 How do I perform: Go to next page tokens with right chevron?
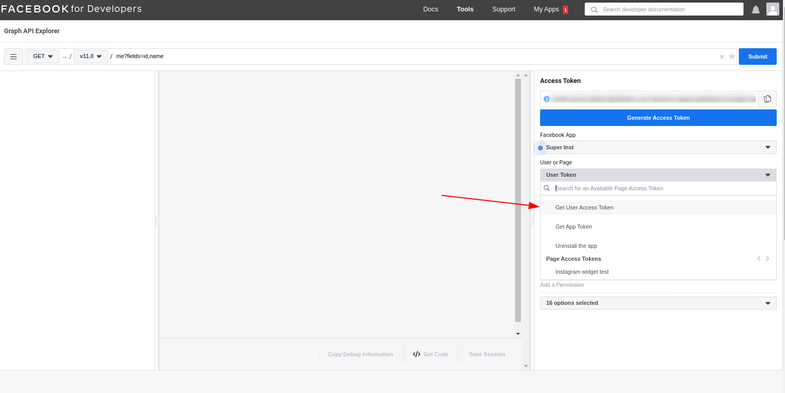767,258
